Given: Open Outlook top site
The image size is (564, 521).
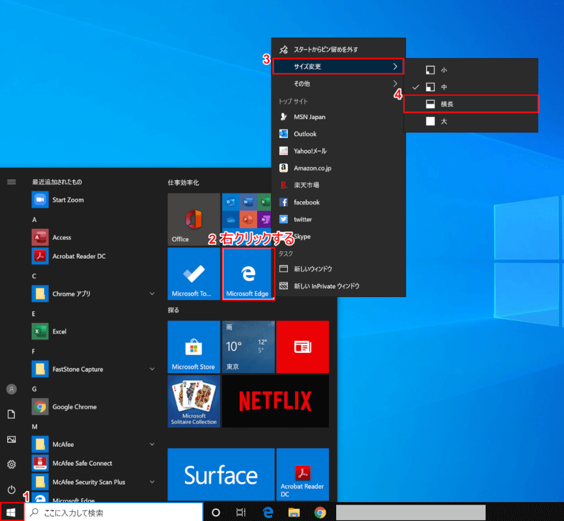Looking at the screenshot, I should pyautogui.click(x=338, y=134).
